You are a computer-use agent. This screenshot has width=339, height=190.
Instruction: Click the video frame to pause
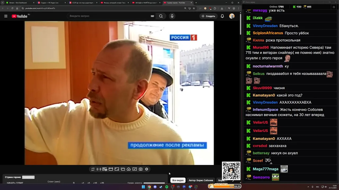tap(119, 93)
